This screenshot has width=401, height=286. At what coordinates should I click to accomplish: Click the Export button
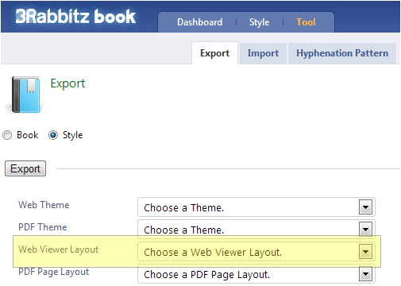pos(25,168)
